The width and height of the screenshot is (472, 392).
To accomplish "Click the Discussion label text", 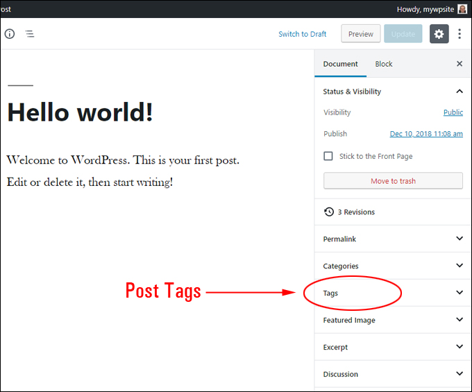I will 340,374.
